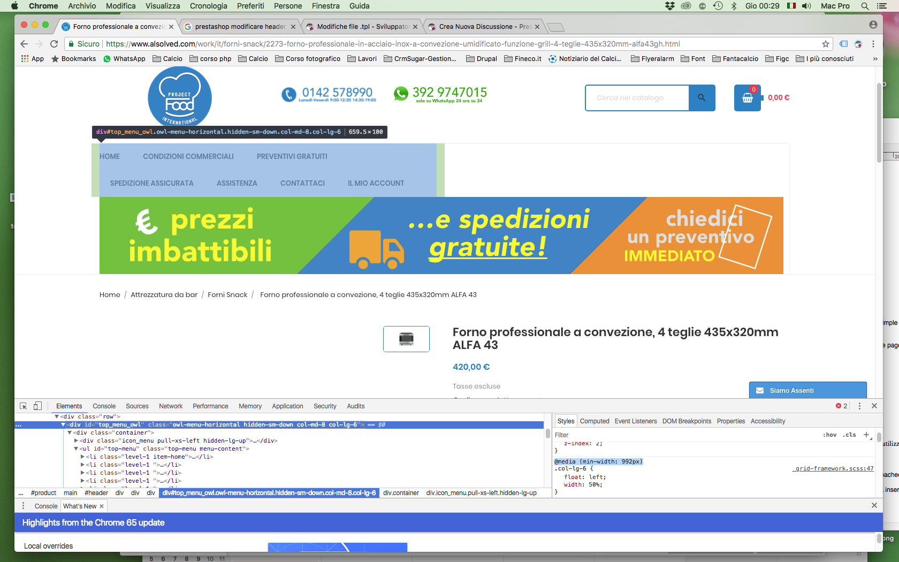Open the Time Machine menu bar icon
This screenshot has height=562, width=899.
coord(718,6)
